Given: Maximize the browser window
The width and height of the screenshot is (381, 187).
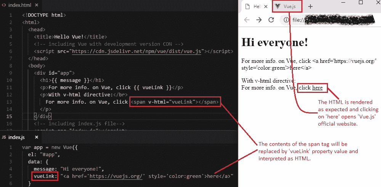Looking at the screenshot, I should point(361,2).
